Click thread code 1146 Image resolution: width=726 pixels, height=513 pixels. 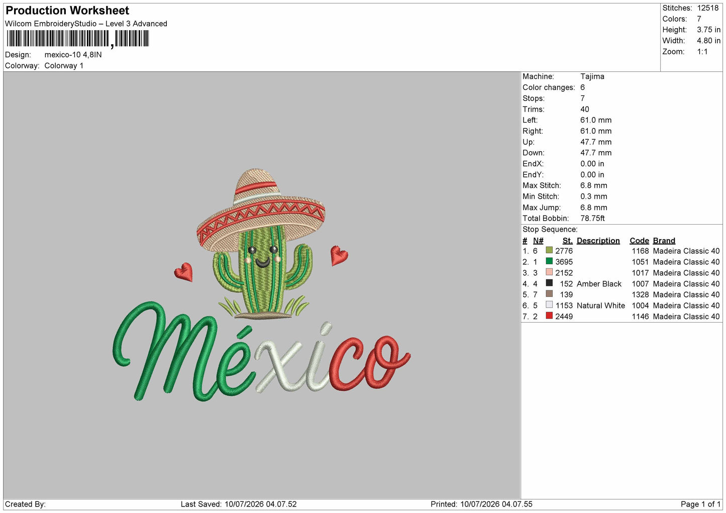click(x=640, y=317)
